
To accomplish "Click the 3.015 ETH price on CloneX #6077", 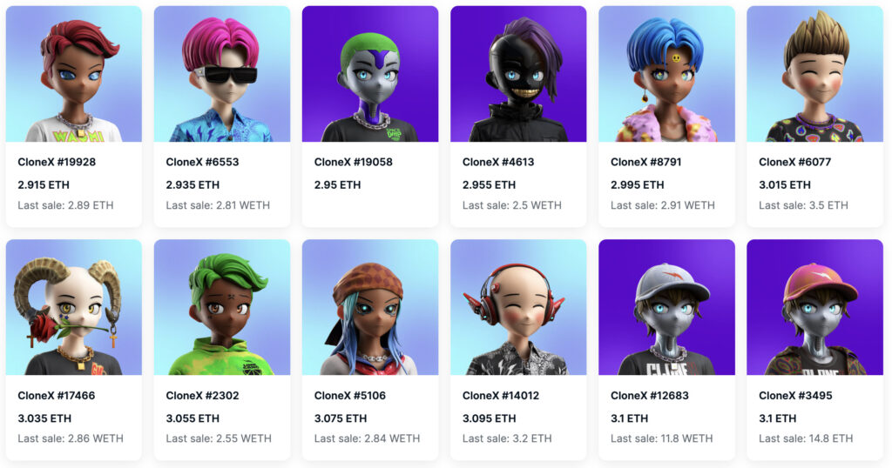I will click(x=785, y=184).
